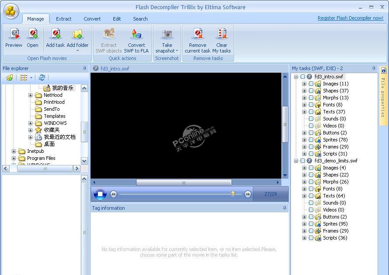Click Convert SWF to FLA icon
This screenshot has width=389, height=275.
coord(136,34)
